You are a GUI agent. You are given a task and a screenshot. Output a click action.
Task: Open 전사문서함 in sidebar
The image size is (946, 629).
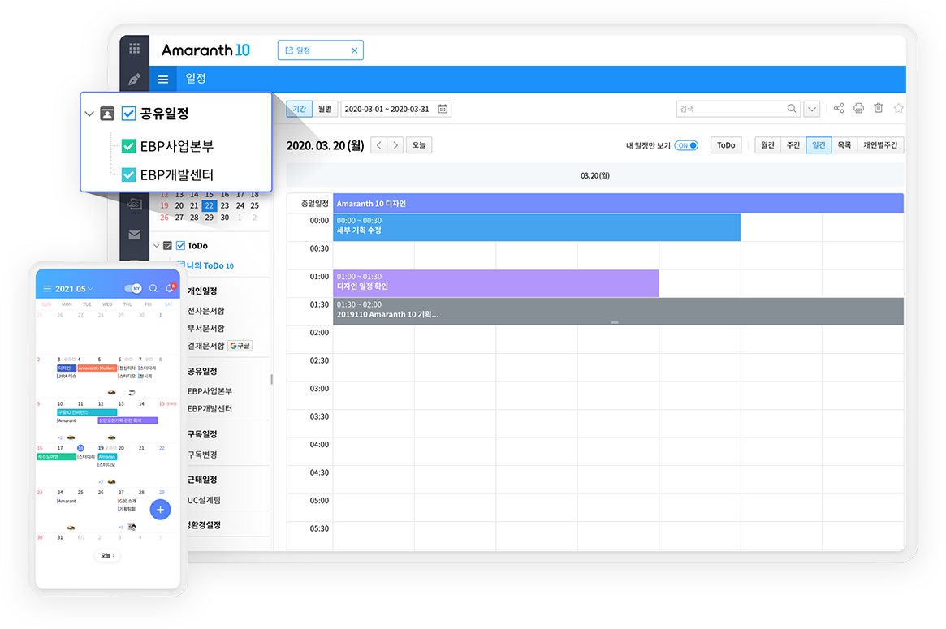(x=205, y=311)
